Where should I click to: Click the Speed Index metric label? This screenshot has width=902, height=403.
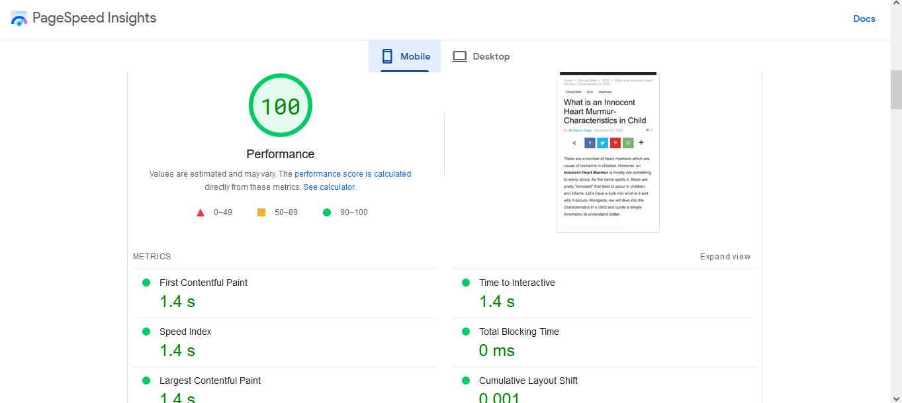click(185, 332)
